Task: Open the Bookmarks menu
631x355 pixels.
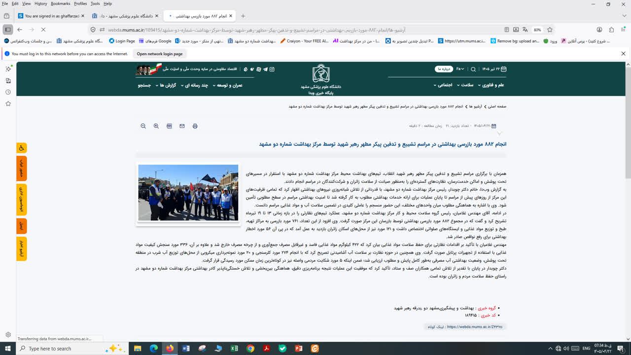Action: coord(61,3)
